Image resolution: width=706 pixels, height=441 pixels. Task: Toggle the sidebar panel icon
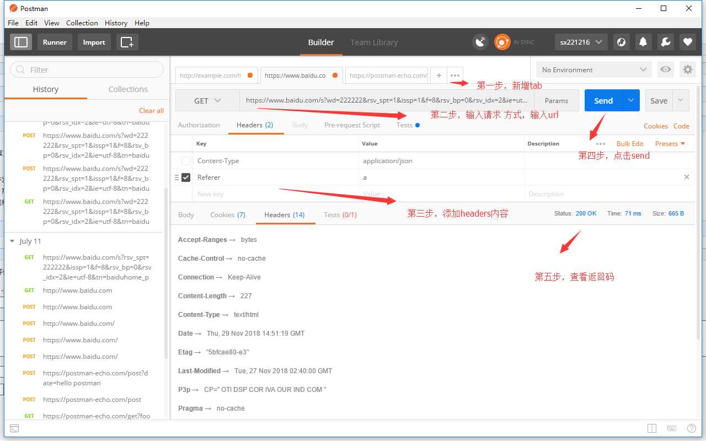pos(21,42)
